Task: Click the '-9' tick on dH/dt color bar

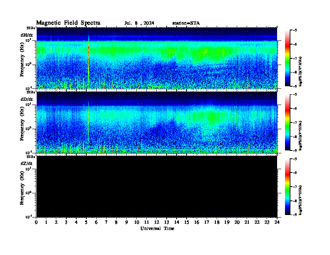Action: coord(295,86)
